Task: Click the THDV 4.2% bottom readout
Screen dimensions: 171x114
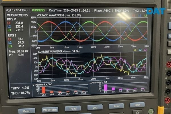Action: (20, 88)
